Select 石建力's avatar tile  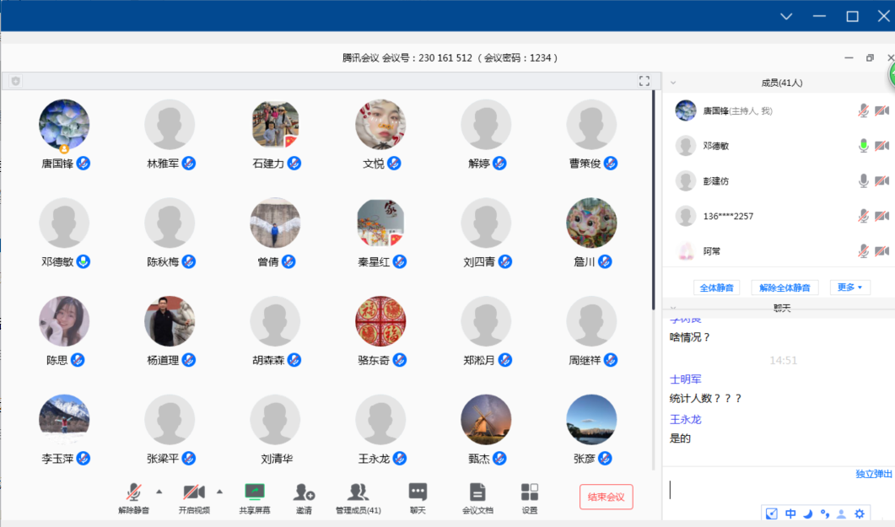coord(275,125)
